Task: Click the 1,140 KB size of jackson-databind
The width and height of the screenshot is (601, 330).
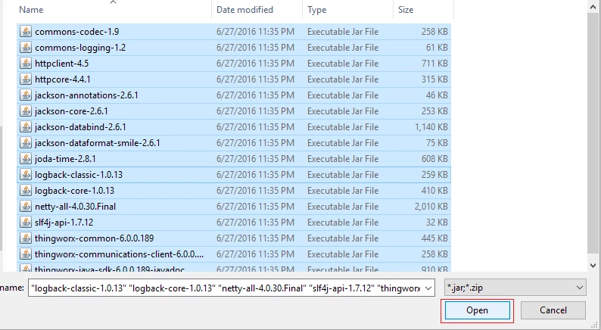Action: pos(431,127)
